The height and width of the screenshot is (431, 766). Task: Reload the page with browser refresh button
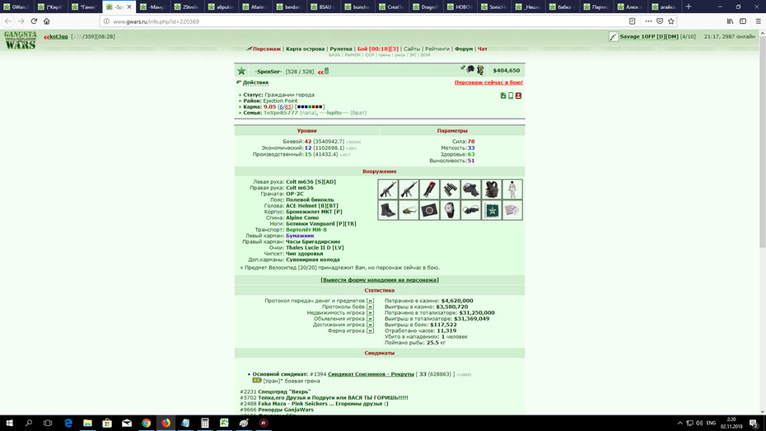pos(34,21)
